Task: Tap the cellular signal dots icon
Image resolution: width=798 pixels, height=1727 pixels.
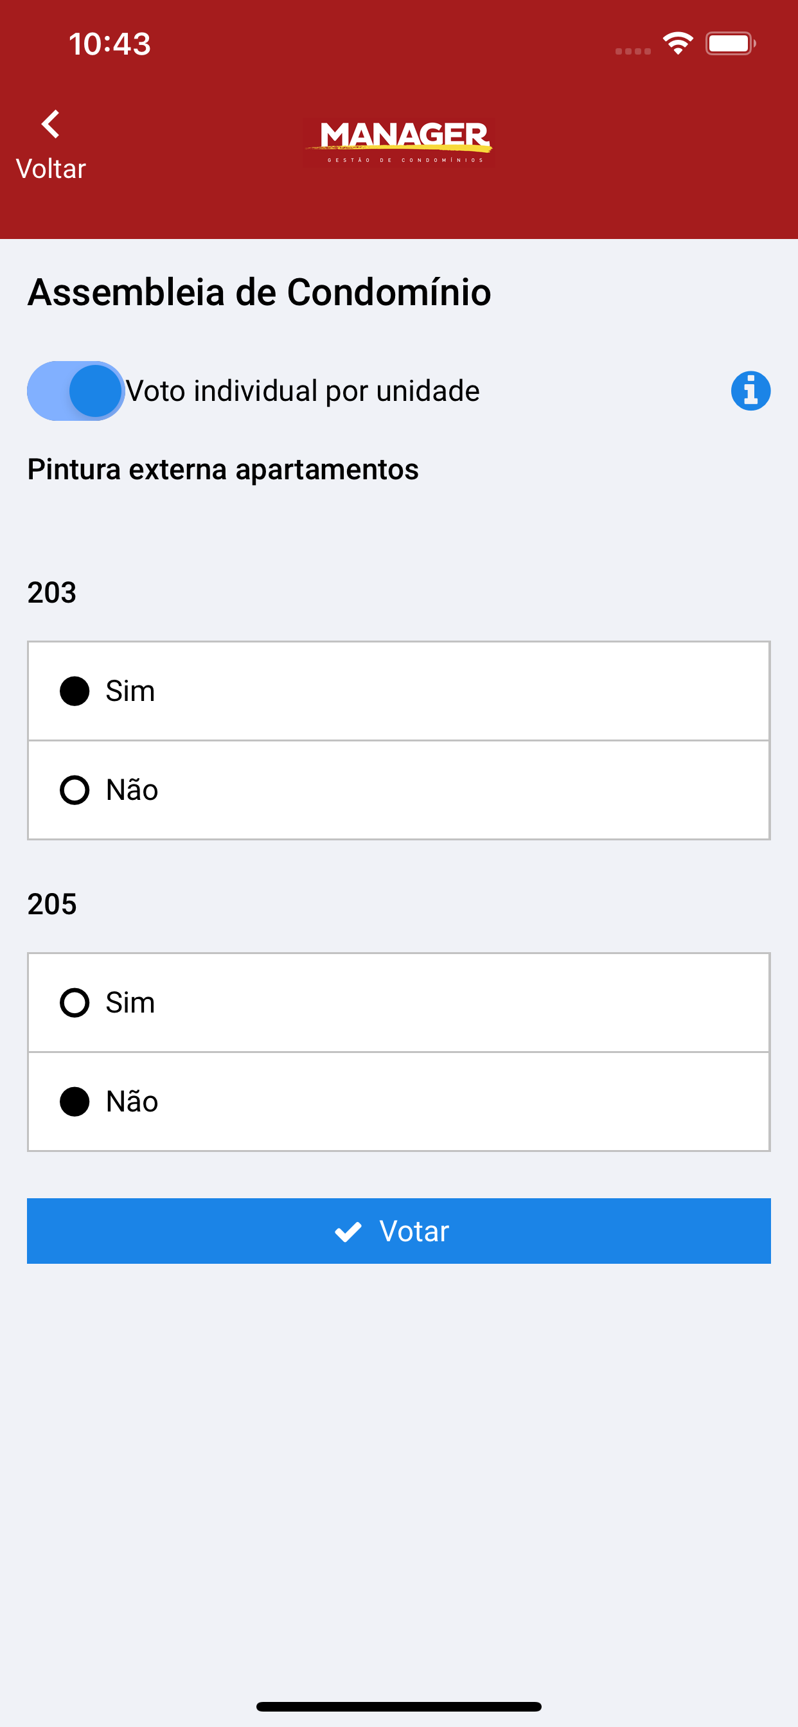Action: tap(633, 51)
